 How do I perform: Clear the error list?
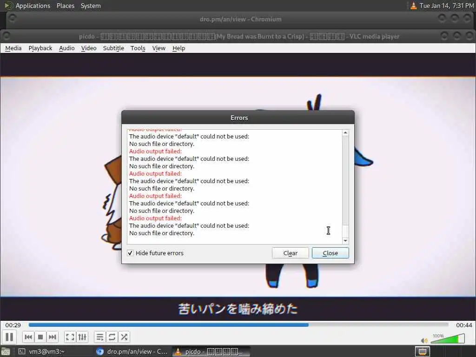tap(290, 253)
